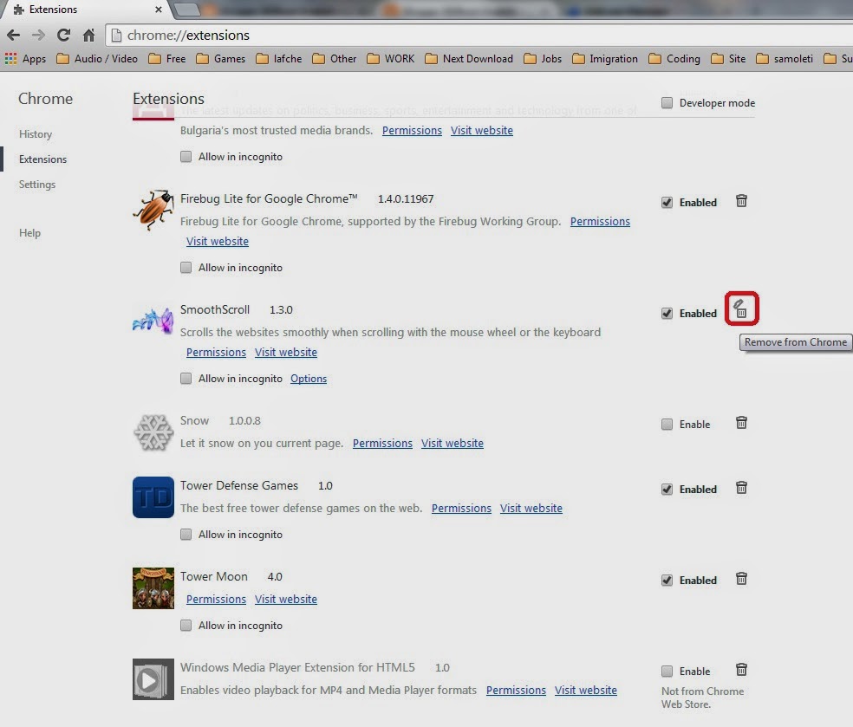The image size is (853, 727).
Task: View Permissions for Tower Defense Games
Action: pyautogui.click(x=461, y=509)
